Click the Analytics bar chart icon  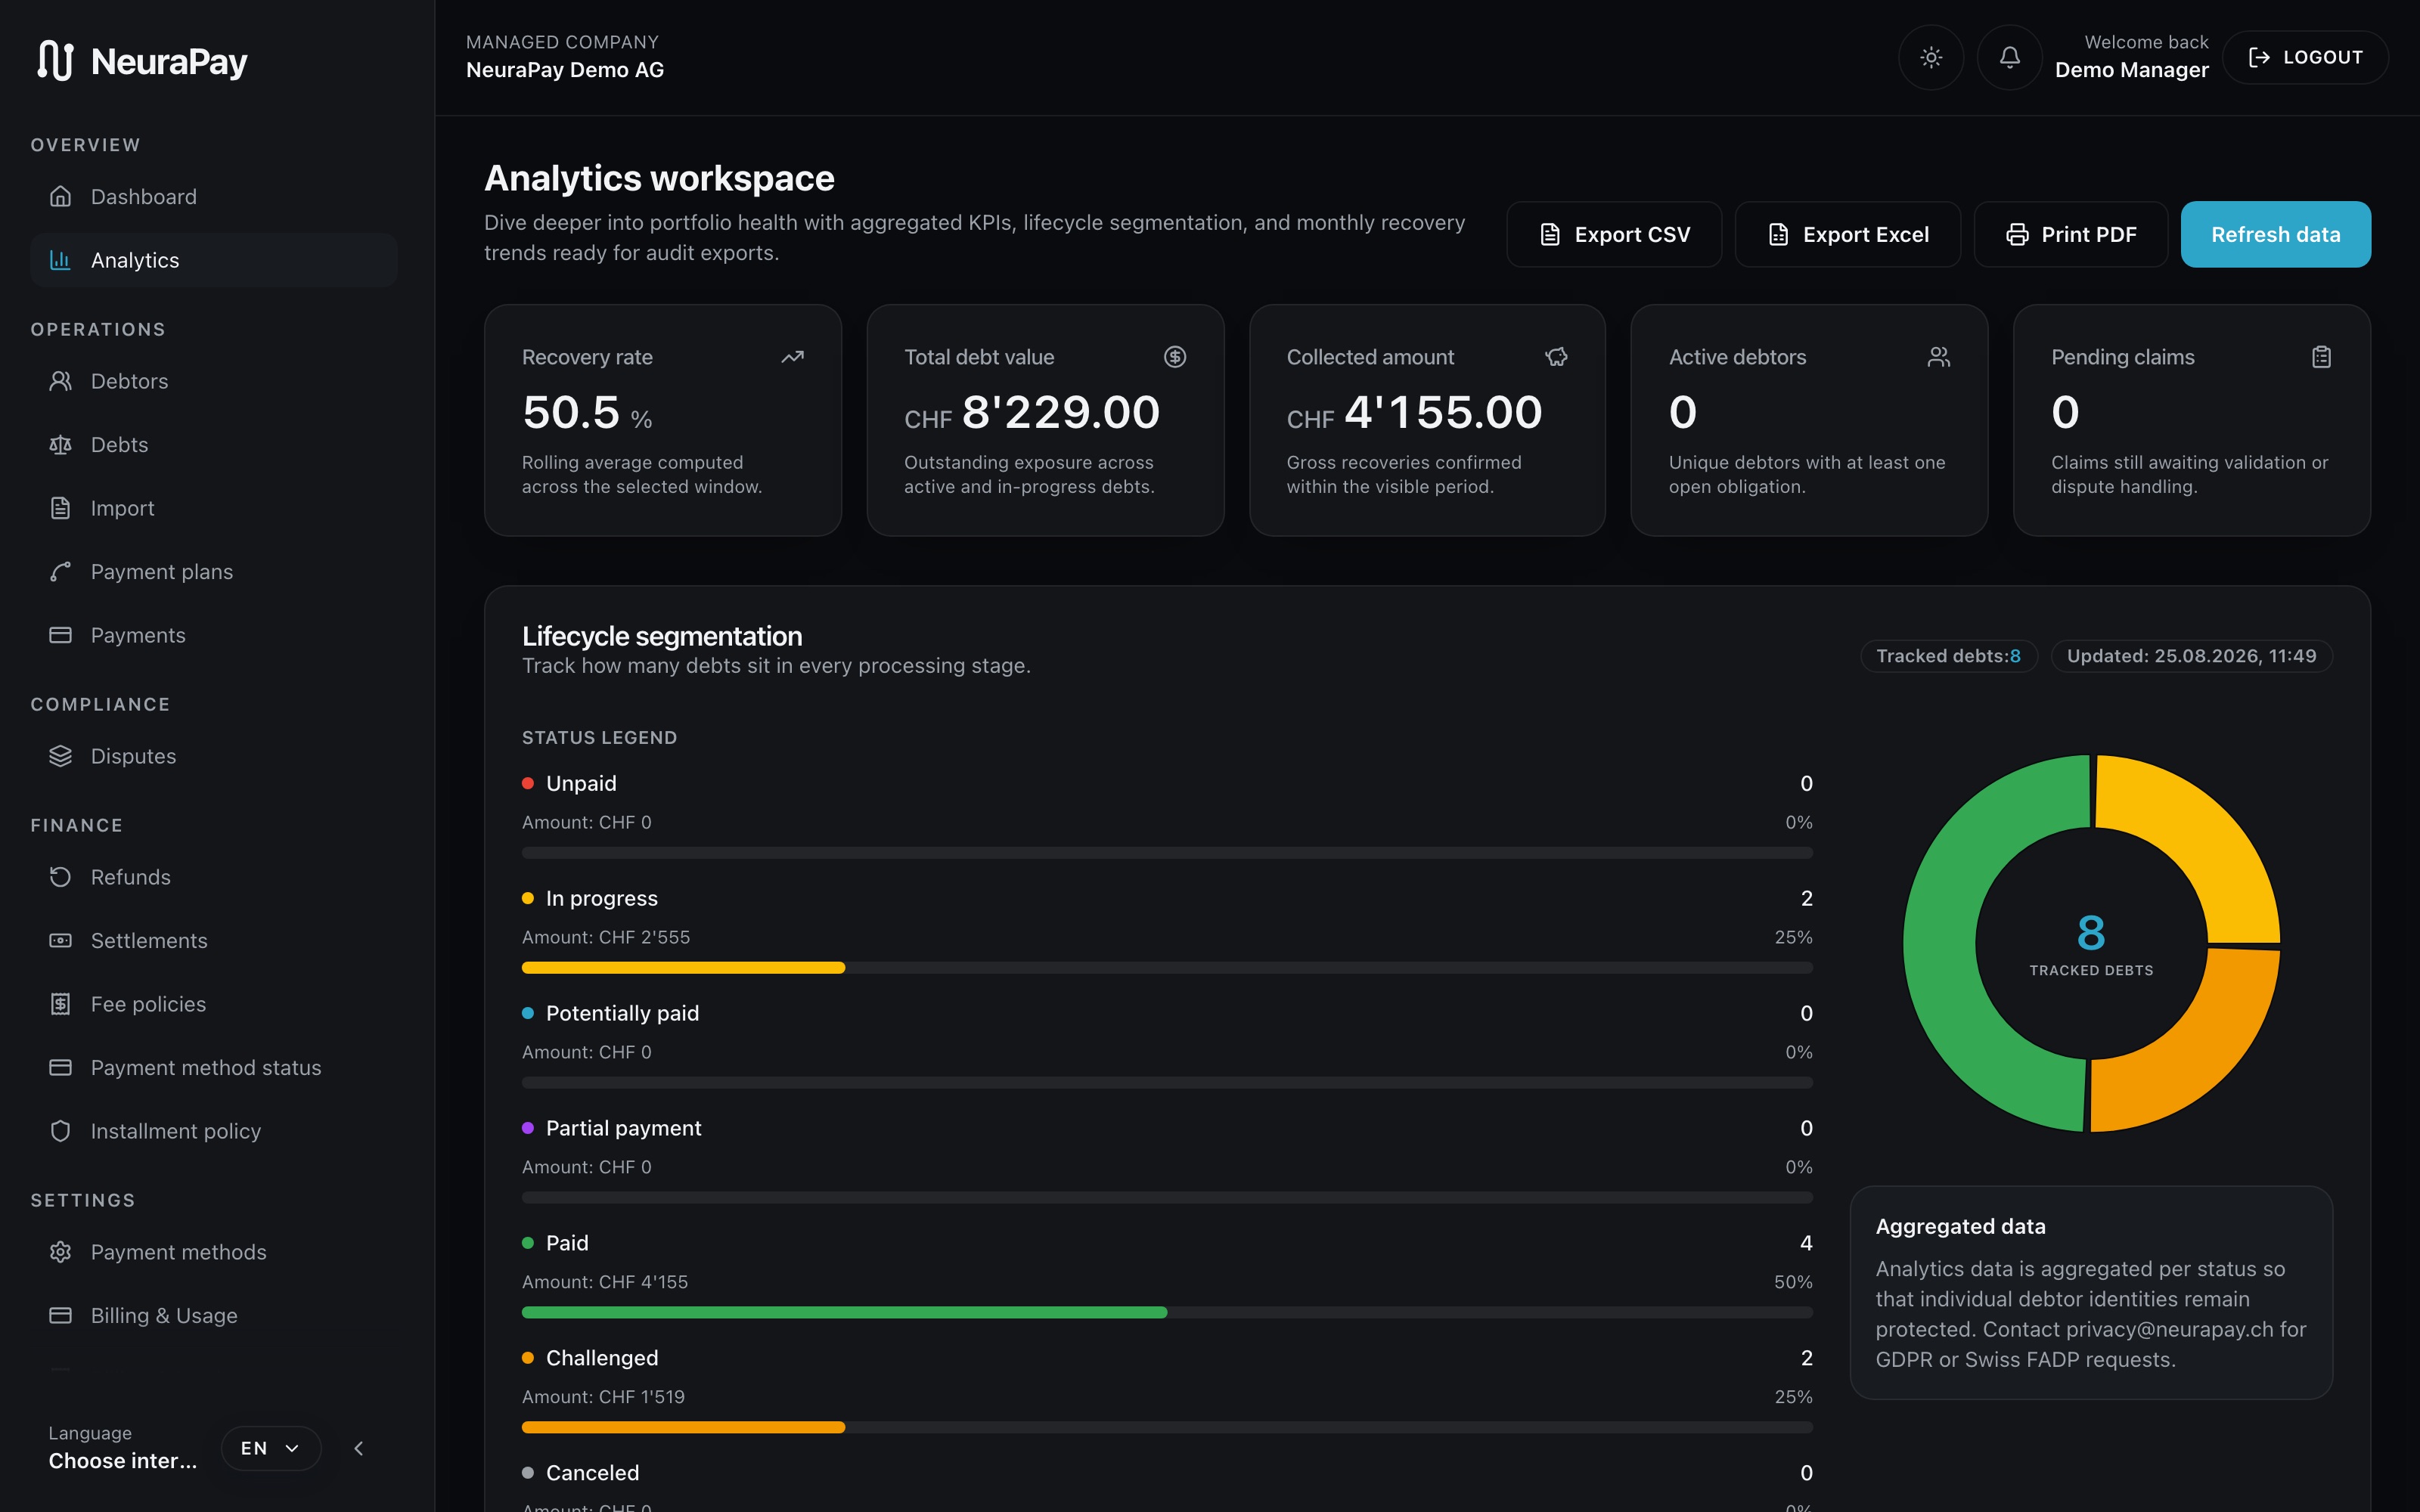[60, 260]
